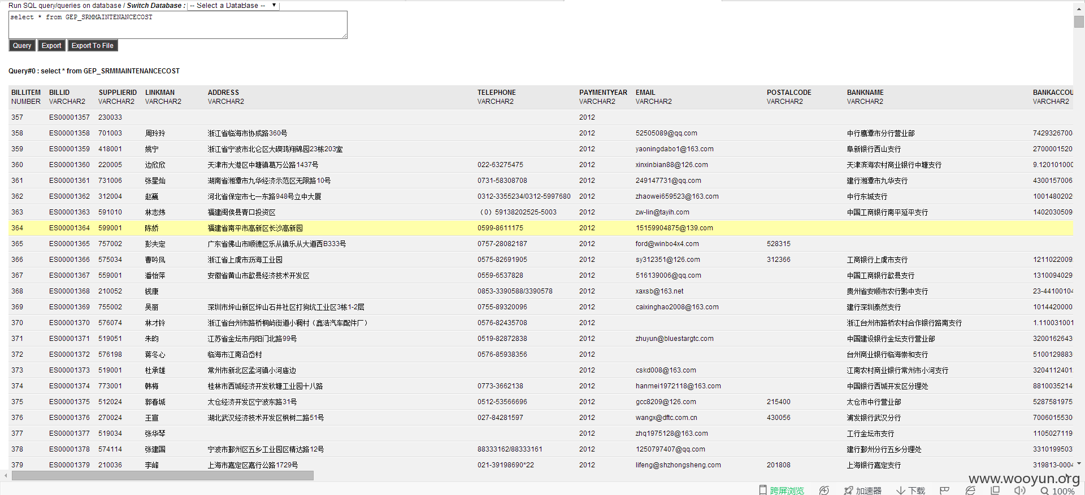The width and height of the screenshot is (1085, 495).
Task: Click BILLITEM number 370
Action: [x=18, y=323]
